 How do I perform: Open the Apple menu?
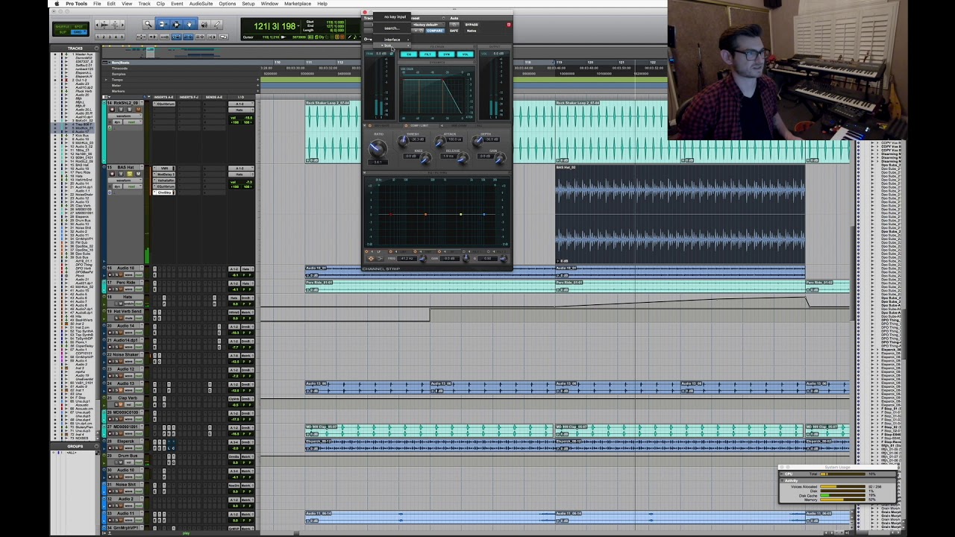(57, 4)
